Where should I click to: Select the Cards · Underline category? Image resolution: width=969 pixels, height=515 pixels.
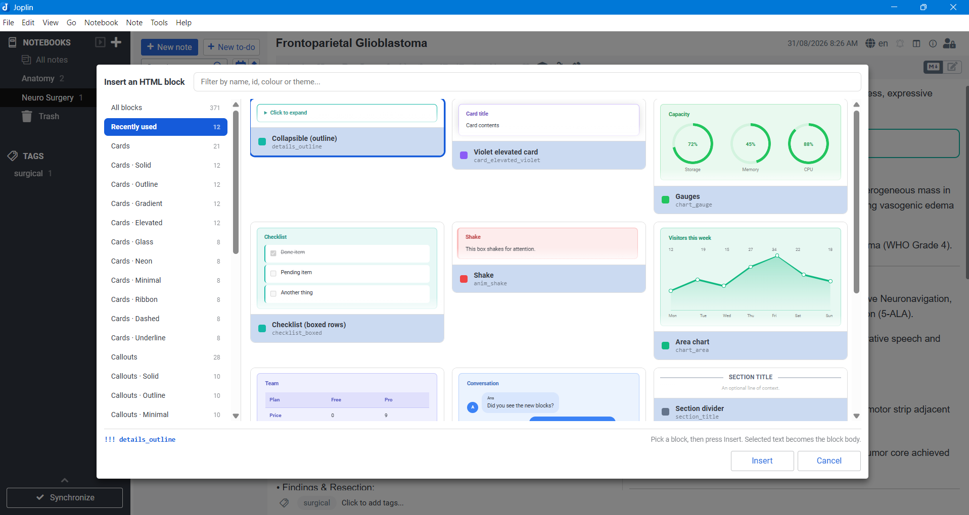click(166, 338)
